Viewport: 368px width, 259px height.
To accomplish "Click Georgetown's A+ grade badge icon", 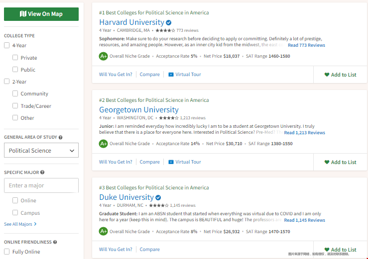I will coord(103,144).
